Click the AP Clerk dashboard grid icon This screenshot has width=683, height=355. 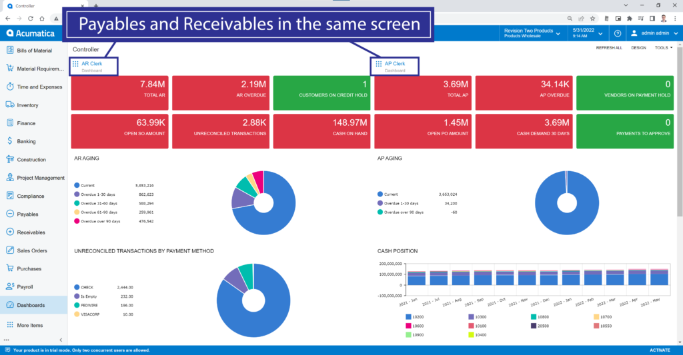379,64
